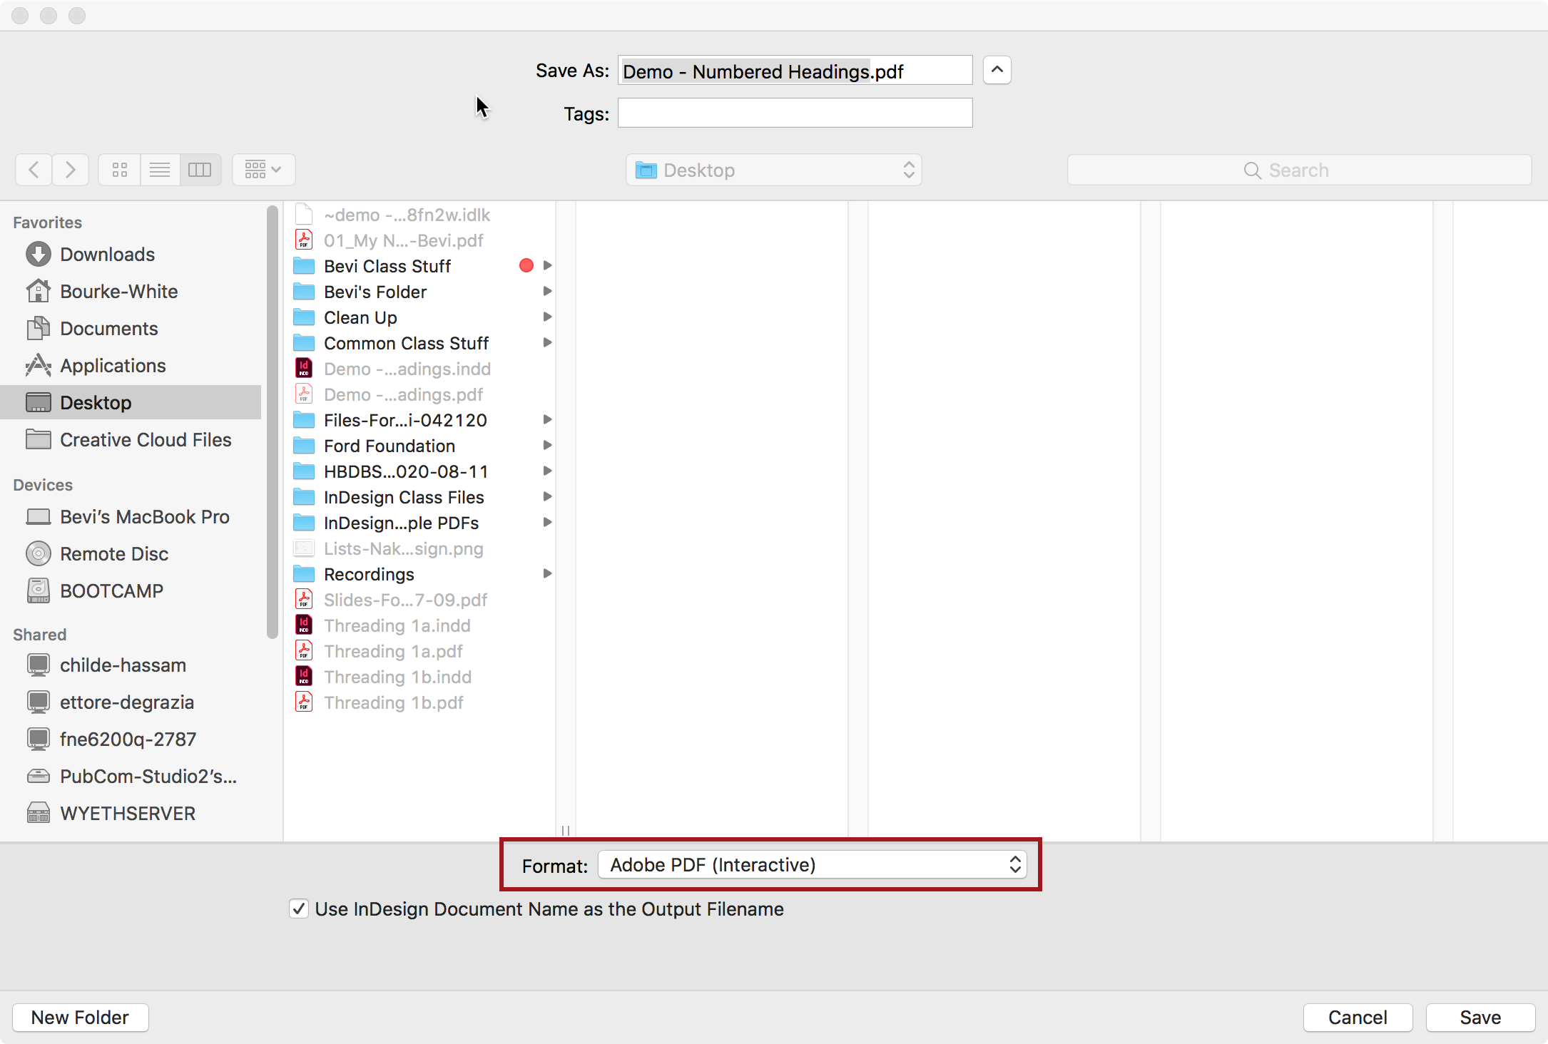The image size is (1548, 1044).
Task: Switch to icon view
Action: [x=118, y=170]
